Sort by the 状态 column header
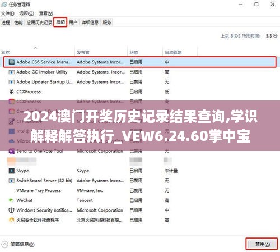280x252 pixels. [134, 52]
